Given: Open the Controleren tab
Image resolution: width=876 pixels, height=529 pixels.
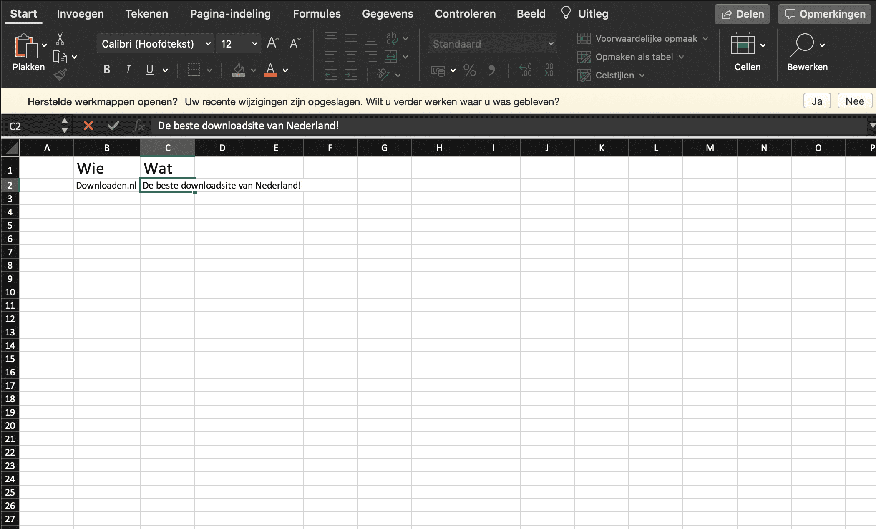Looking at the screenshot, I should coord(466,14).
